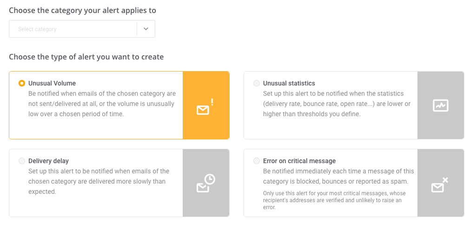Click the Unusual statistics thresholds description

pos(337,104)
